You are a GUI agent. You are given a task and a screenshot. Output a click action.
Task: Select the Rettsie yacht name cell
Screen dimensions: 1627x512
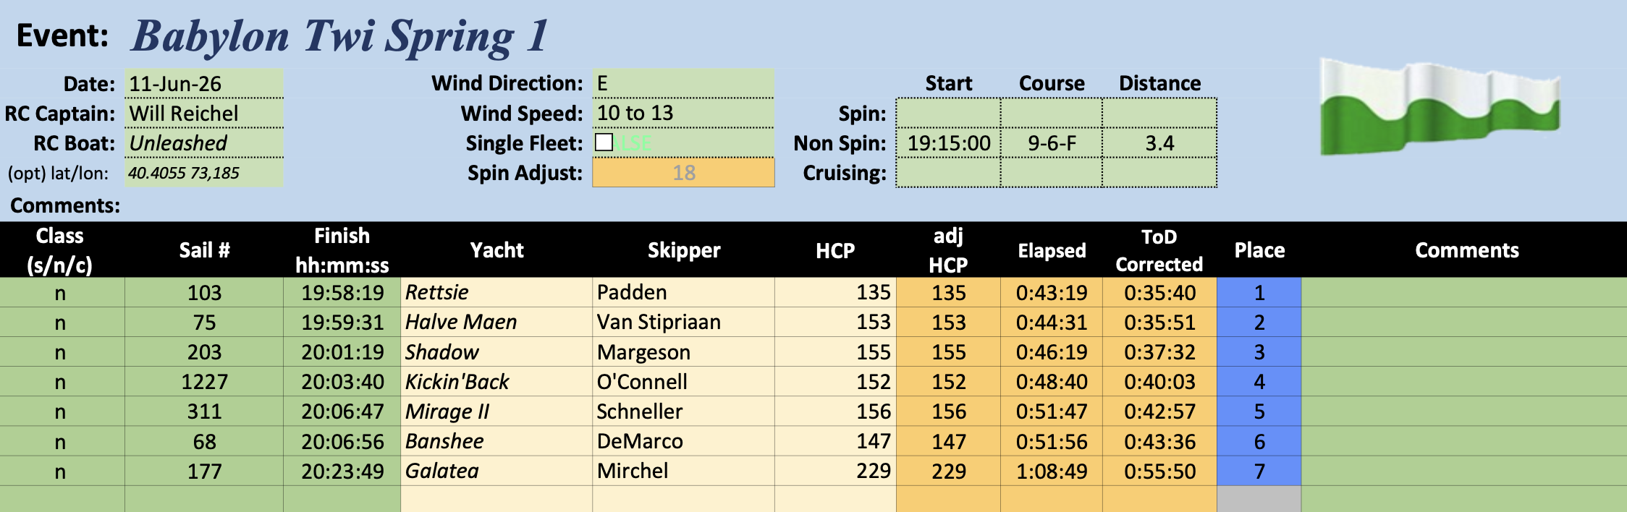tap(496, 292)
